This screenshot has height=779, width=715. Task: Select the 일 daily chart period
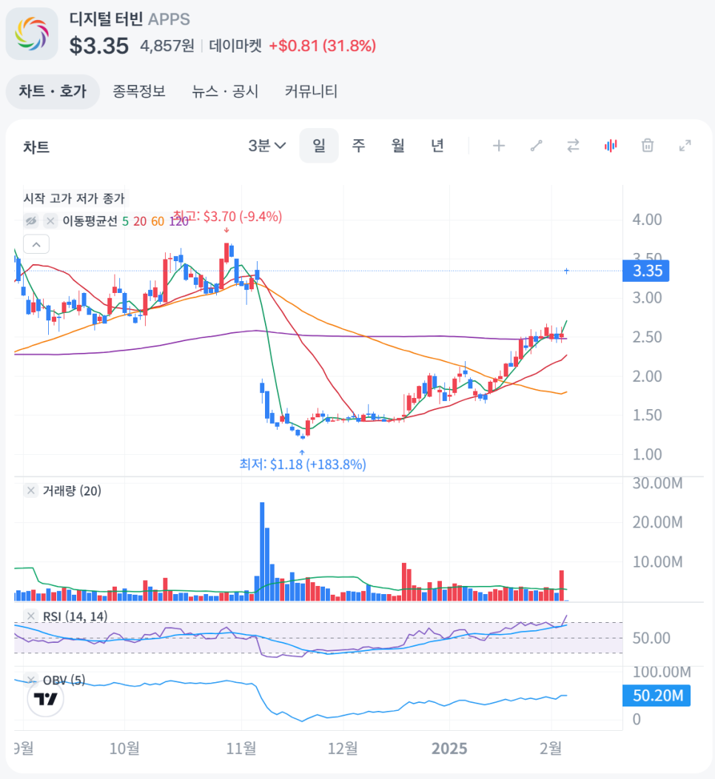[319, 146]
